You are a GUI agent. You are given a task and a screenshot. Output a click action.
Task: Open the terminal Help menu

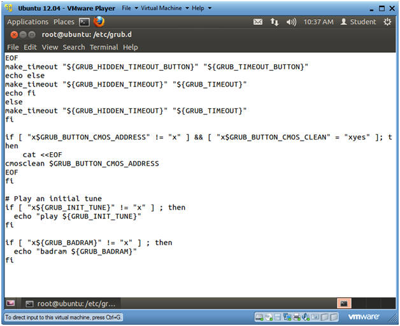click(x=131, y=47)
